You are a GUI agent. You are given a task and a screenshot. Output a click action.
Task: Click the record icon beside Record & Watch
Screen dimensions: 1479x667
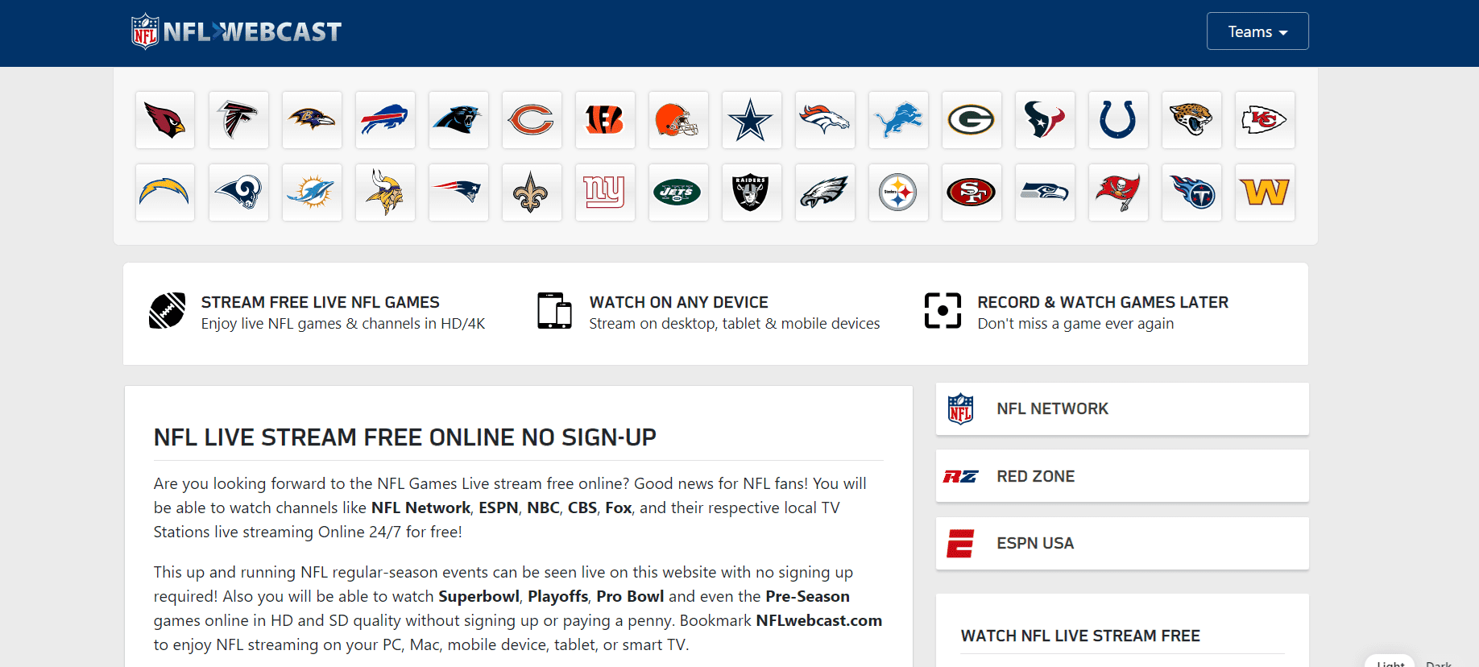point(942,311)
